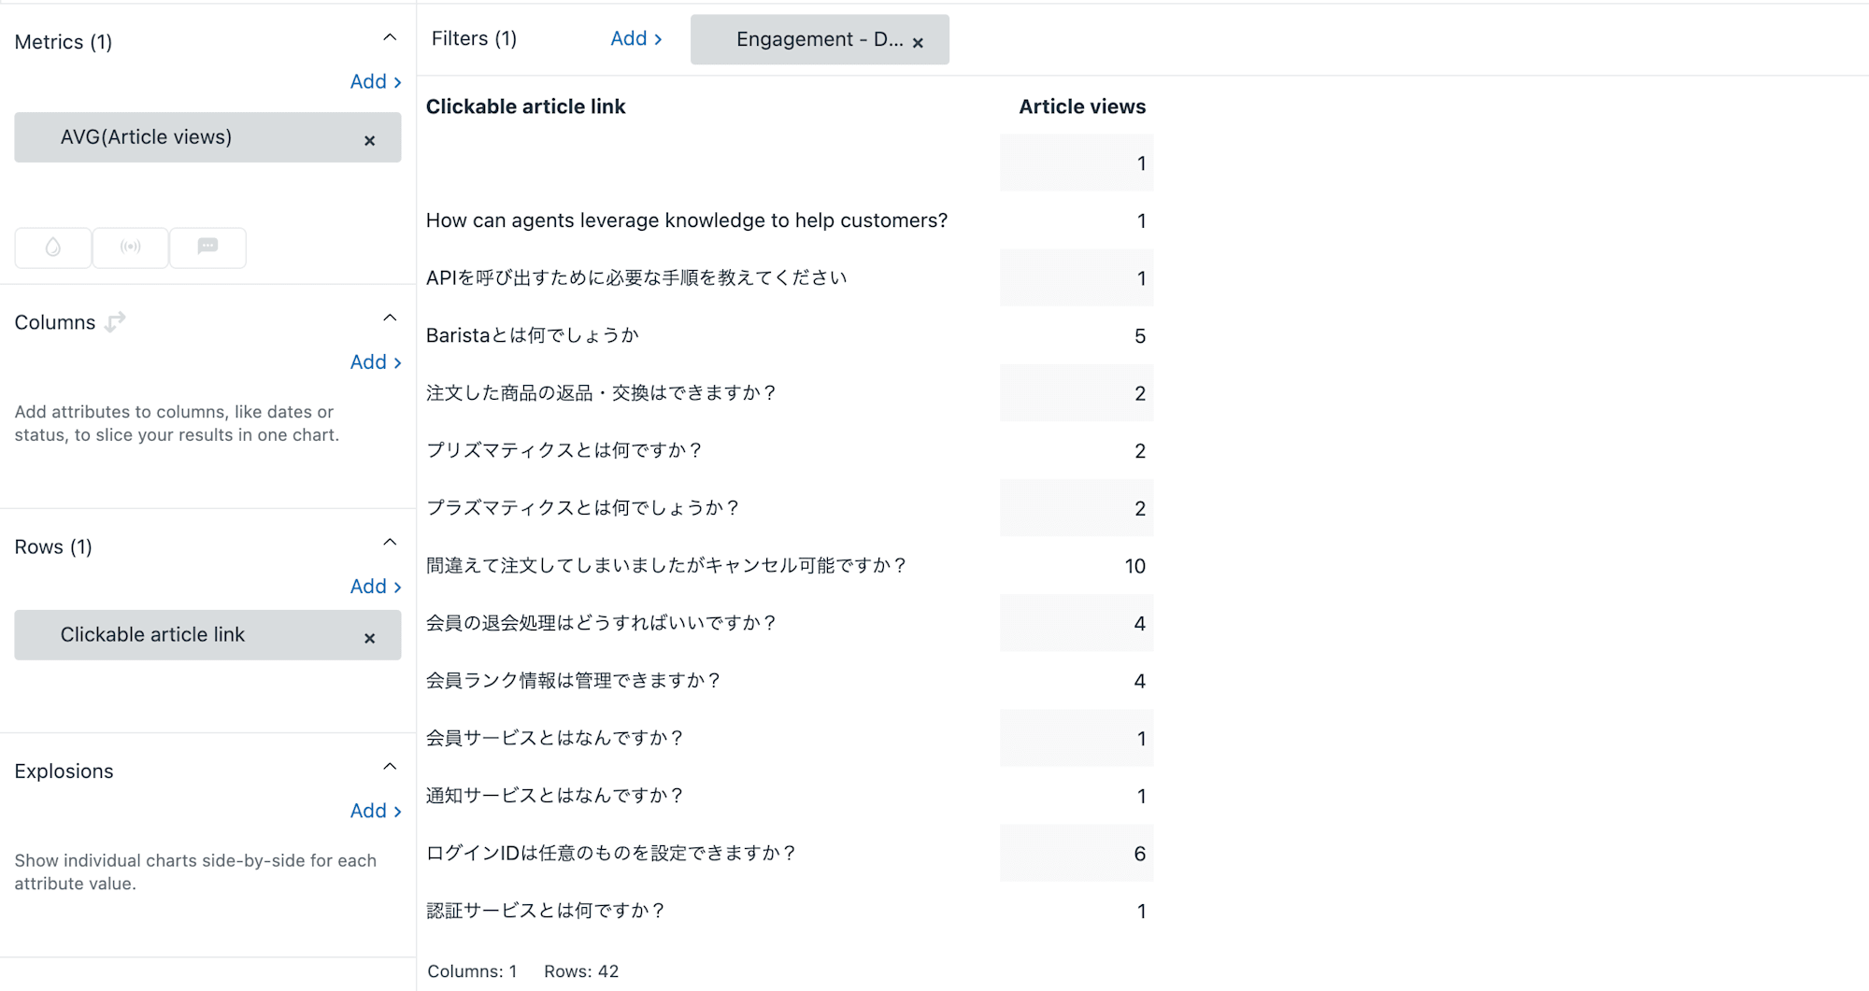1869x991 pixels.
Task: Collapse the Explosions section
Action: coord(390,767)
